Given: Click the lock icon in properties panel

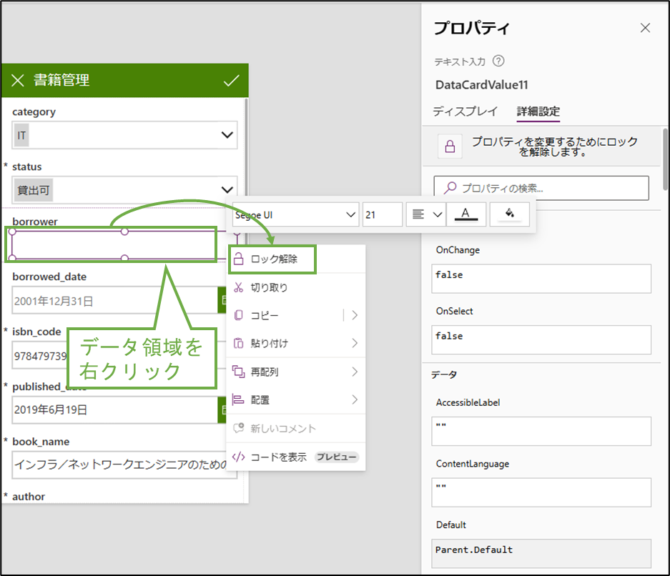Looking at the screenshot, I should (450, 147).
